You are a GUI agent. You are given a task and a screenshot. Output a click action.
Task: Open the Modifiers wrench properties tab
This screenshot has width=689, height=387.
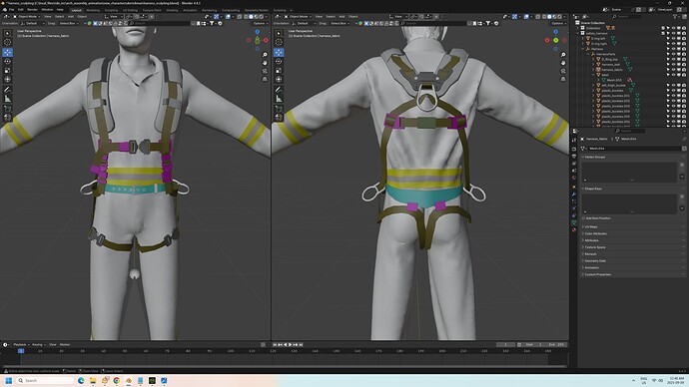(x=574, y=193)
